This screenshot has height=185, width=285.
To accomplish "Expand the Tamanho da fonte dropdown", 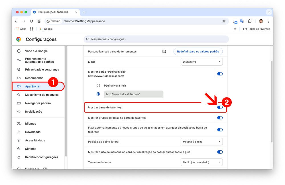I will [201, 162].
